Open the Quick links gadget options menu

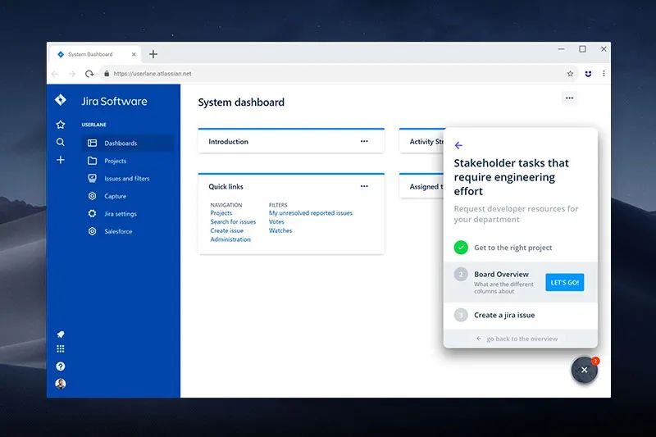tap(364, 186)
